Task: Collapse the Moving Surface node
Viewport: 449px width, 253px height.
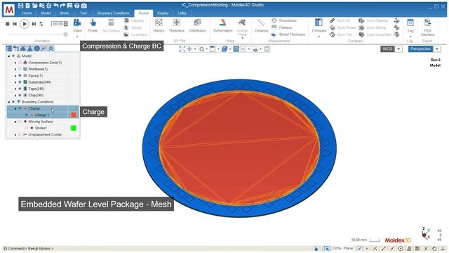Action: pos(15,122)
